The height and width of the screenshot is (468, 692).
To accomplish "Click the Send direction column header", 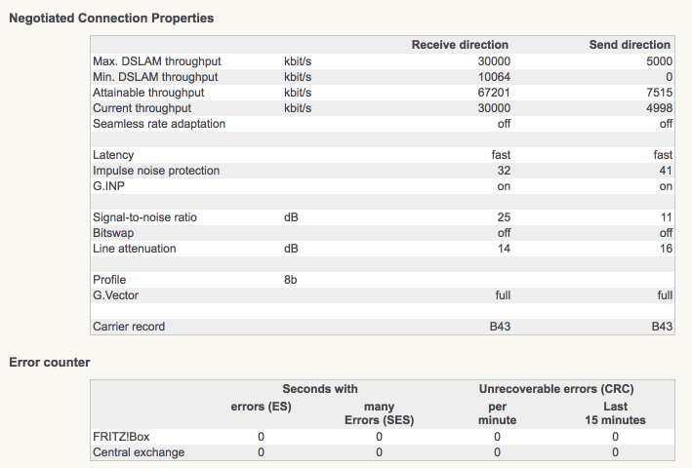I will coord(630,45).
